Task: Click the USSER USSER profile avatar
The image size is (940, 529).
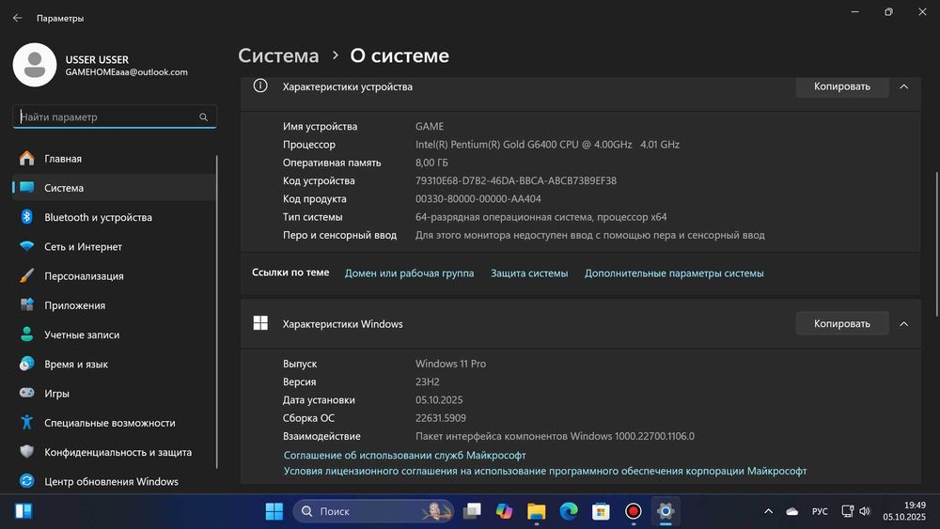Action: pyautogui.click(x=35, y=65)
